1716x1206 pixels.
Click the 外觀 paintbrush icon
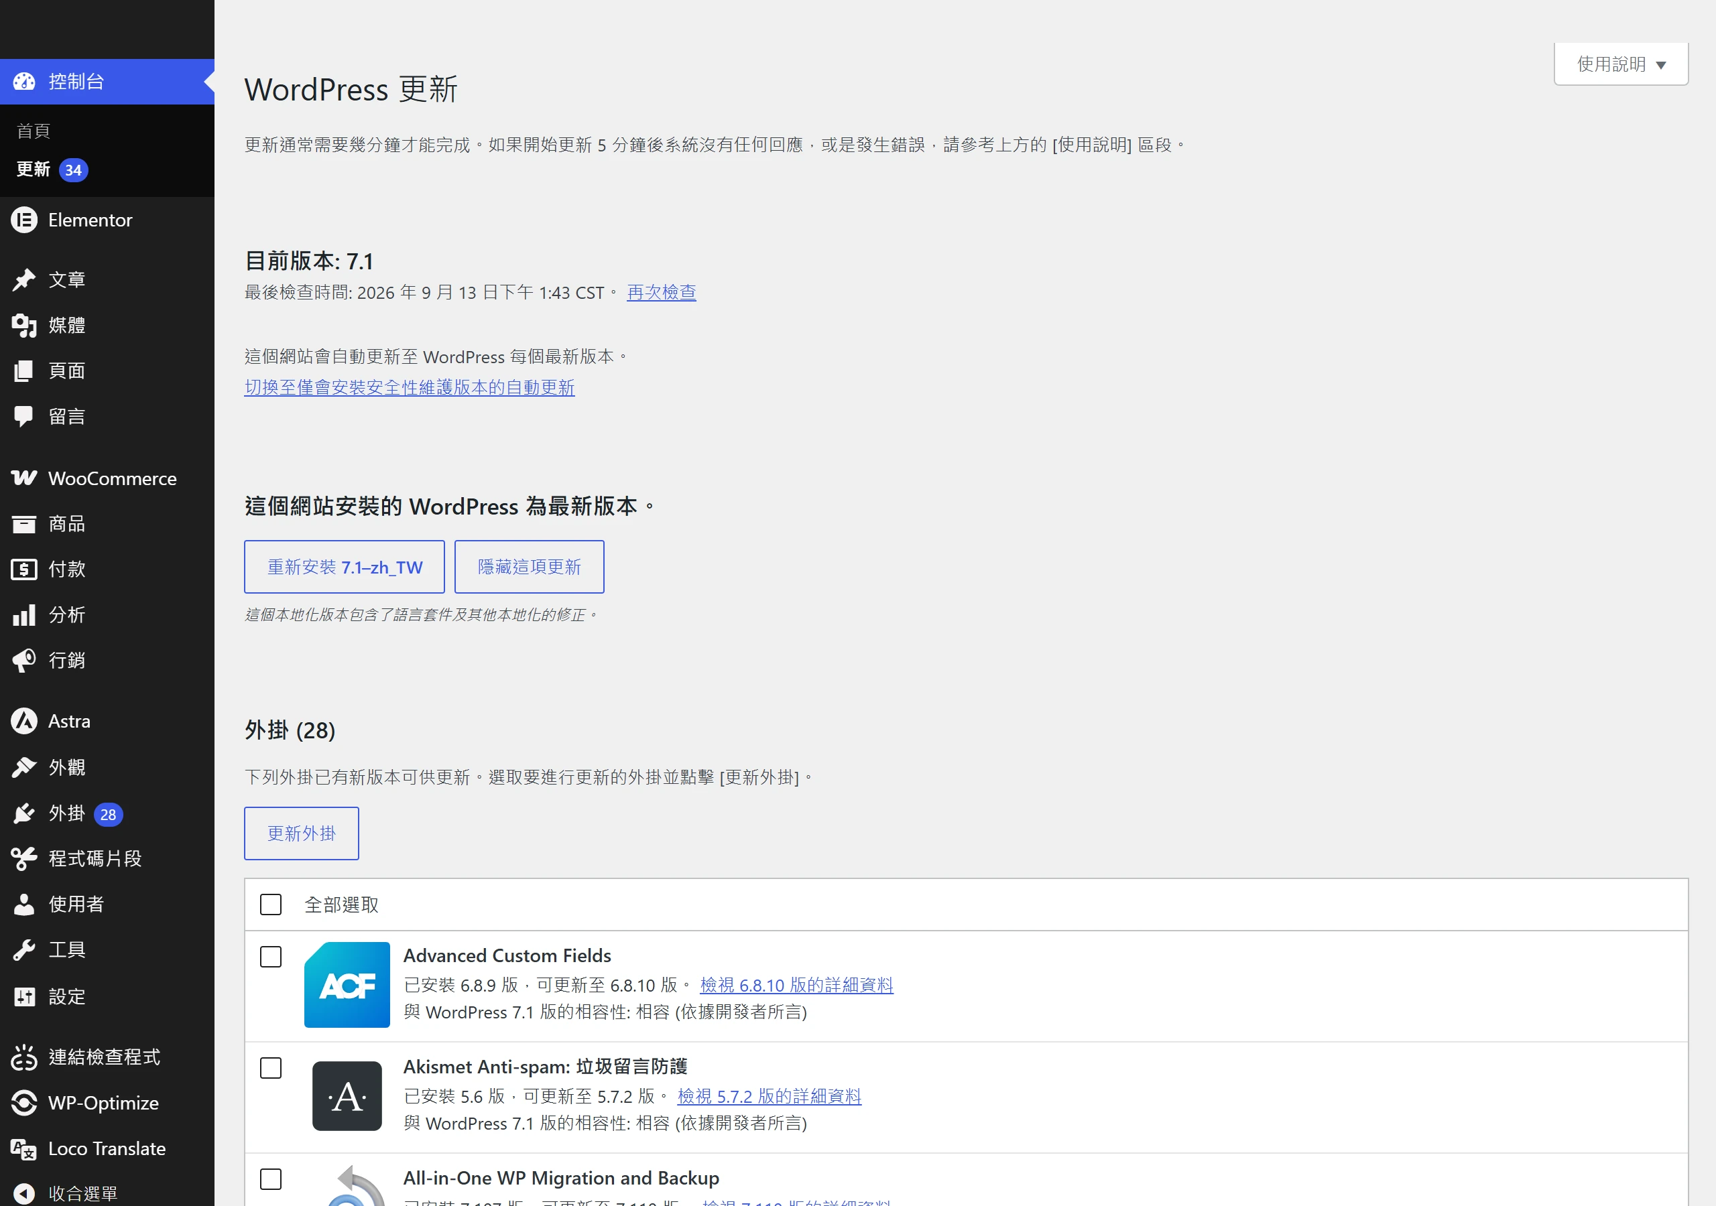point(24,767)
